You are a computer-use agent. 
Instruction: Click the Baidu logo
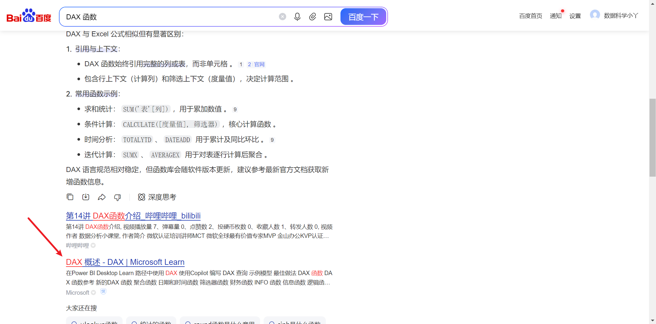[x=29, y=16]
